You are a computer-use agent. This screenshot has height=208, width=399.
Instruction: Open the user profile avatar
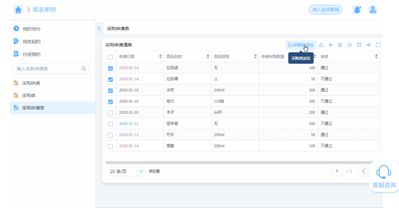(373, 10)
